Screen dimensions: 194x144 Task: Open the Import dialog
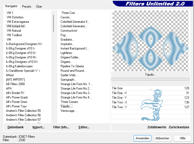click(39, 127)
